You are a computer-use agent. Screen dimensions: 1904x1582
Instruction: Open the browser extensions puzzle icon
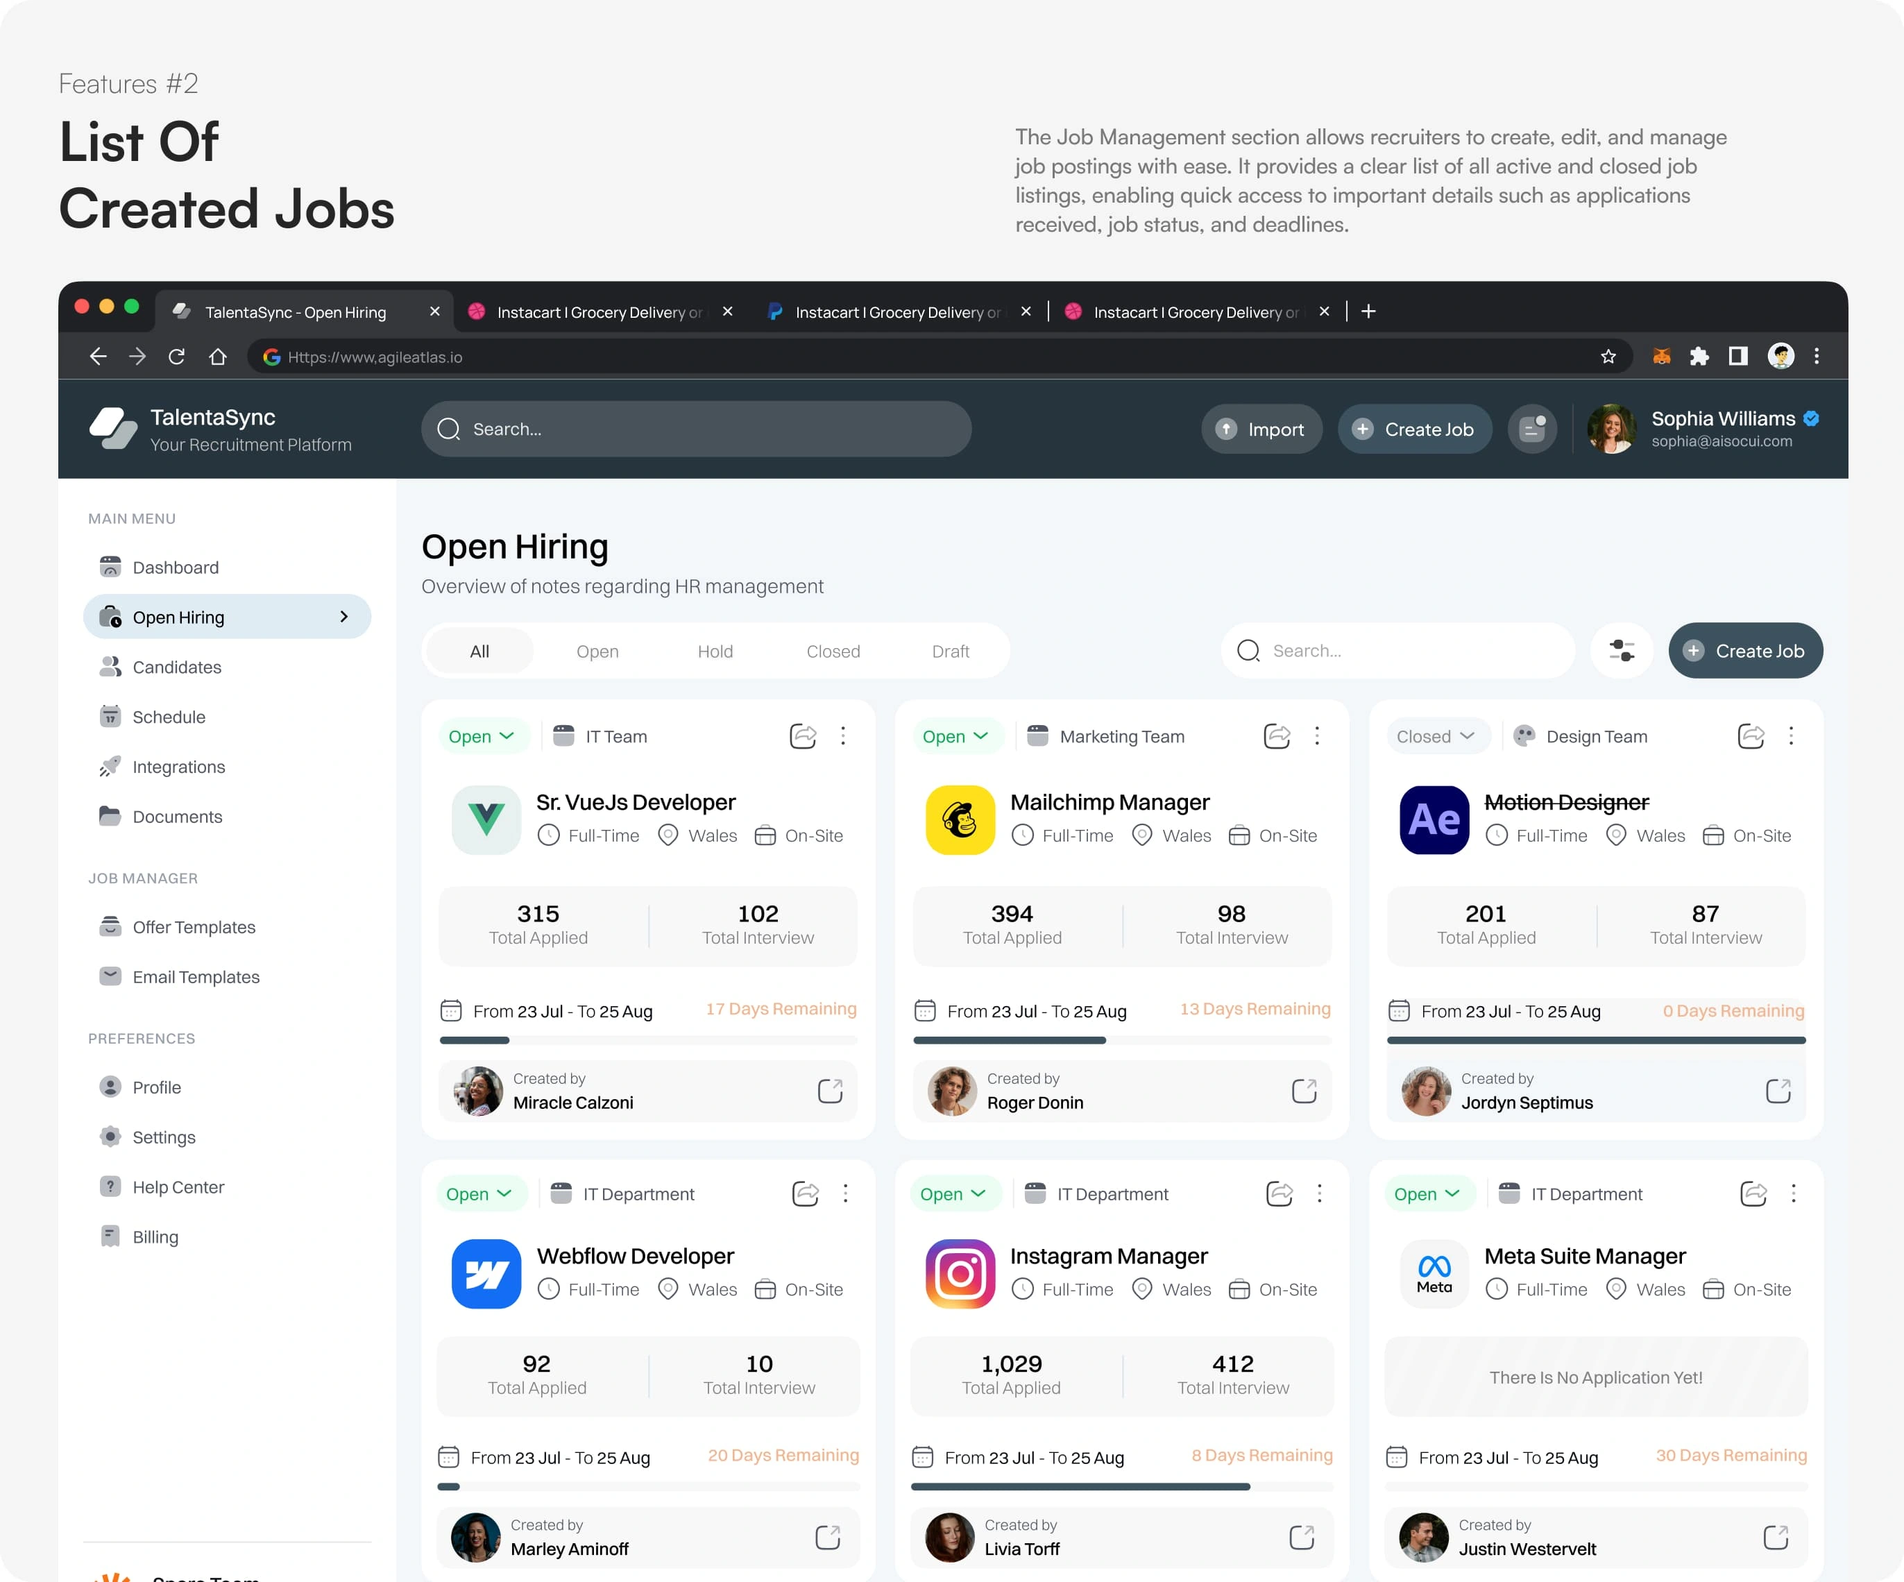[x=1700, y=356]
